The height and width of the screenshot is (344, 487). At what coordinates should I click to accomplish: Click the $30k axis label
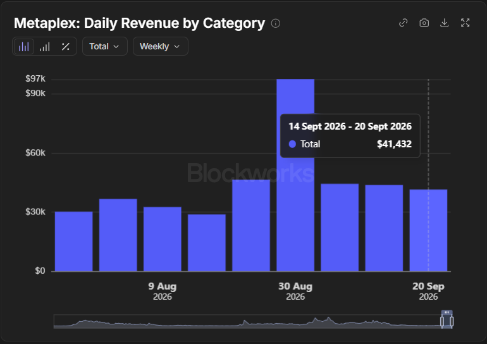click(35, 212)
